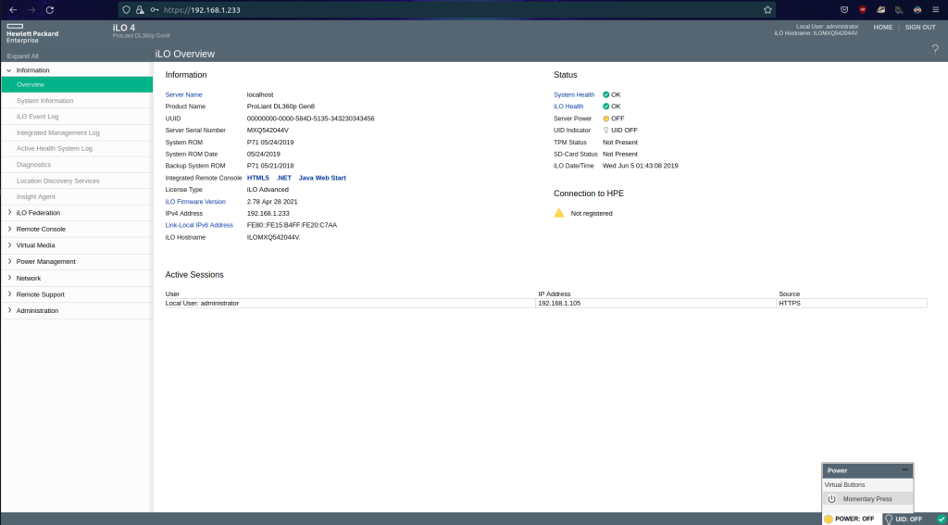Click the HOME link in header
The width and height of the screenshot is (948, 525).
click(882, 27)
